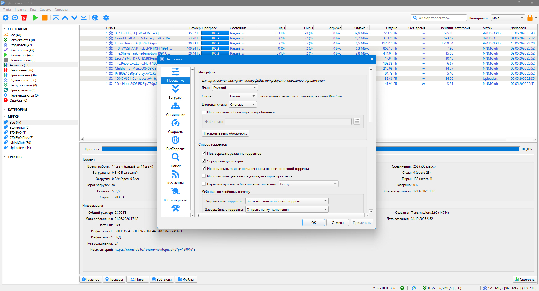Expand the ТРЕКЕРЫ sidebar section
Screen dimensions: 539x291
(4, 157)
